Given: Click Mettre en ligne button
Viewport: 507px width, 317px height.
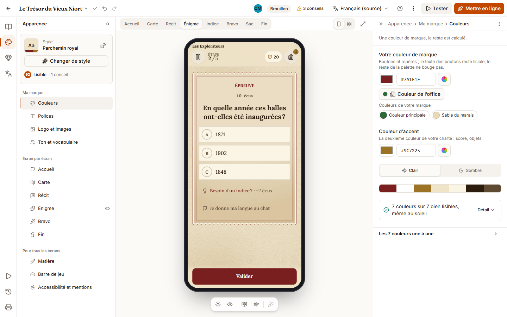Looking at the screenshot, I should [x=479, y=8].
